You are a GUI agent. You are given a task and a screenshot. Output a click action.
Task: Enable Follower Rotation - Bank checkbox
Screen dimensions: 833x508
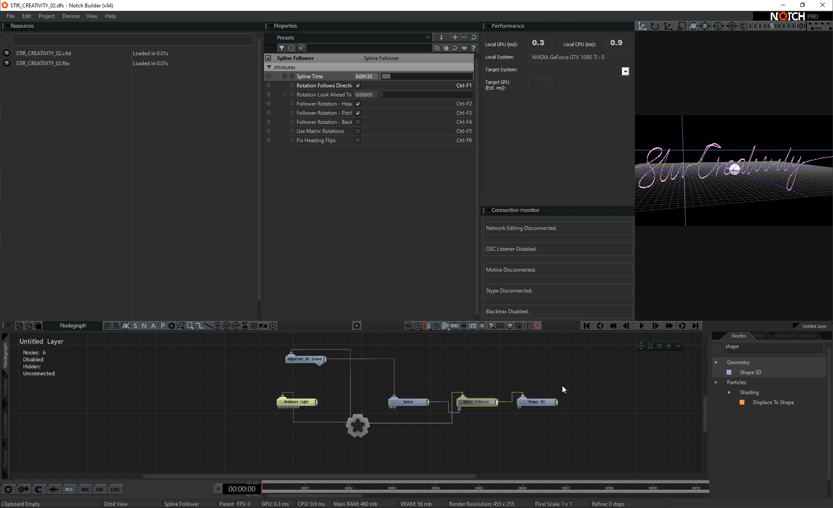(x=358, y=122)
